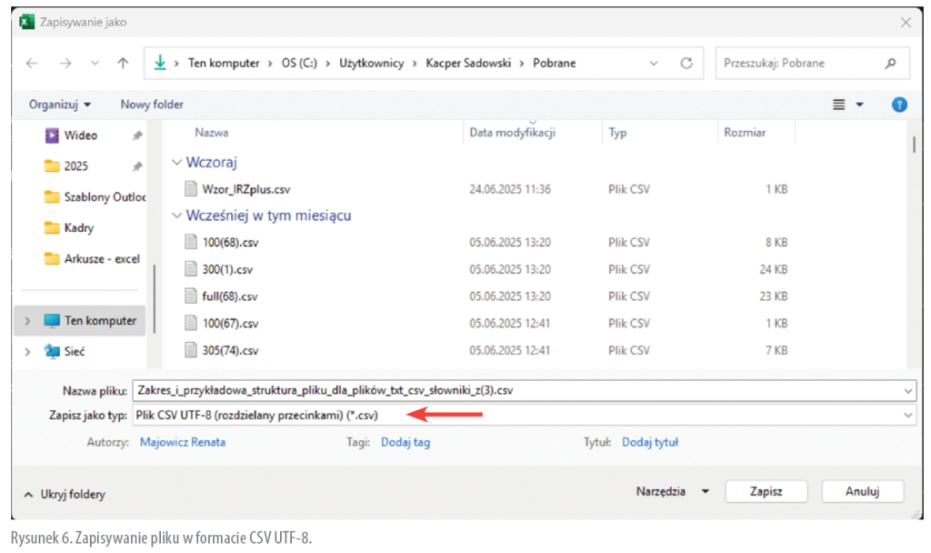Collapse folders with Ukryj foldery
The height and width of the screenshot is (553, 931).
65,494
